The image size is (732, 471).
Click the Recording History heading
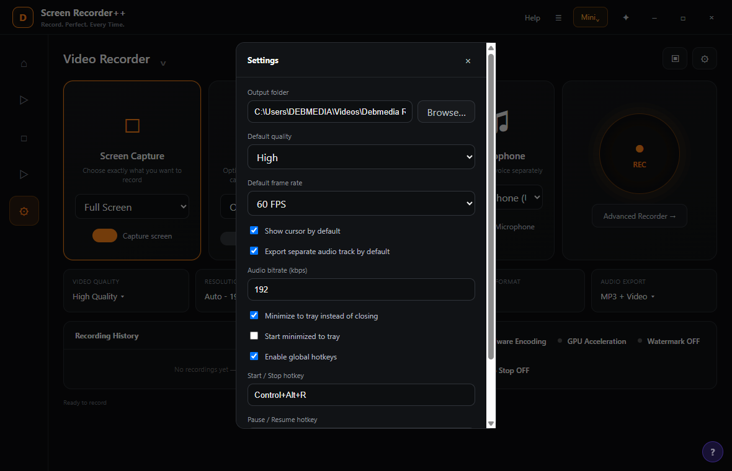click(x=107, y=336)
